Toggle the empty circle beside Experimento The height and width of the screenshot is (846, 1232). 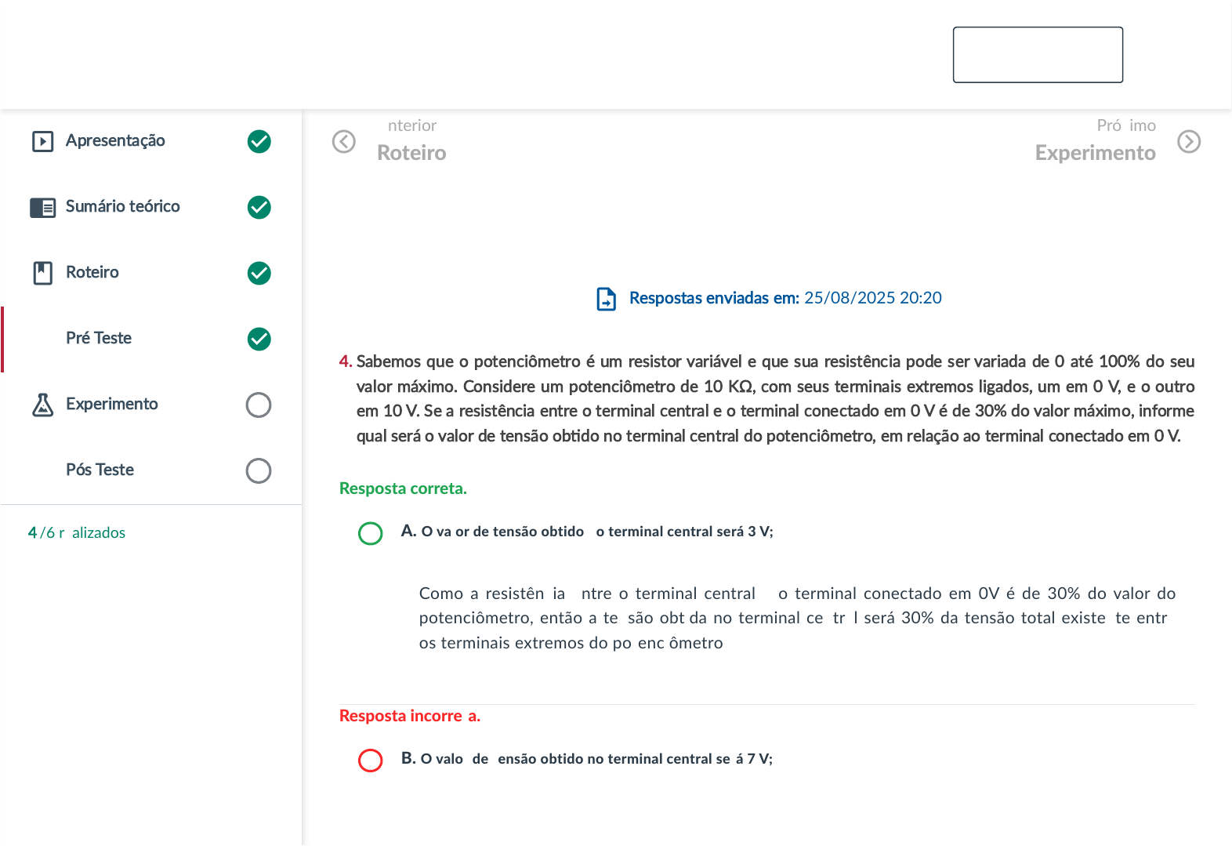tap(259, 405)
